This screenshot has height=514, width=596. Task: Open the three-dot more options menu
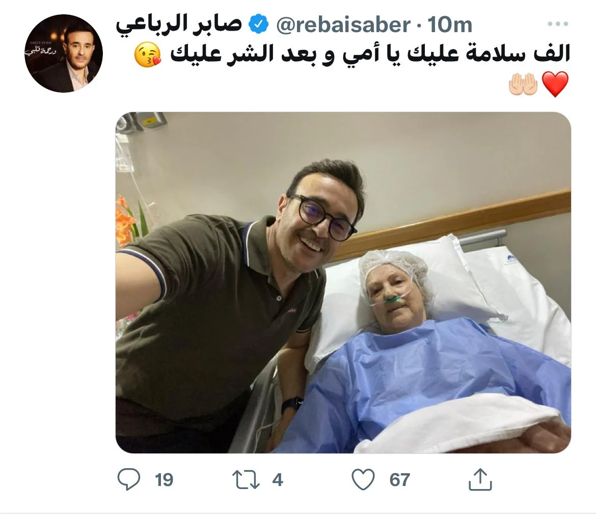tap(558, 23)
